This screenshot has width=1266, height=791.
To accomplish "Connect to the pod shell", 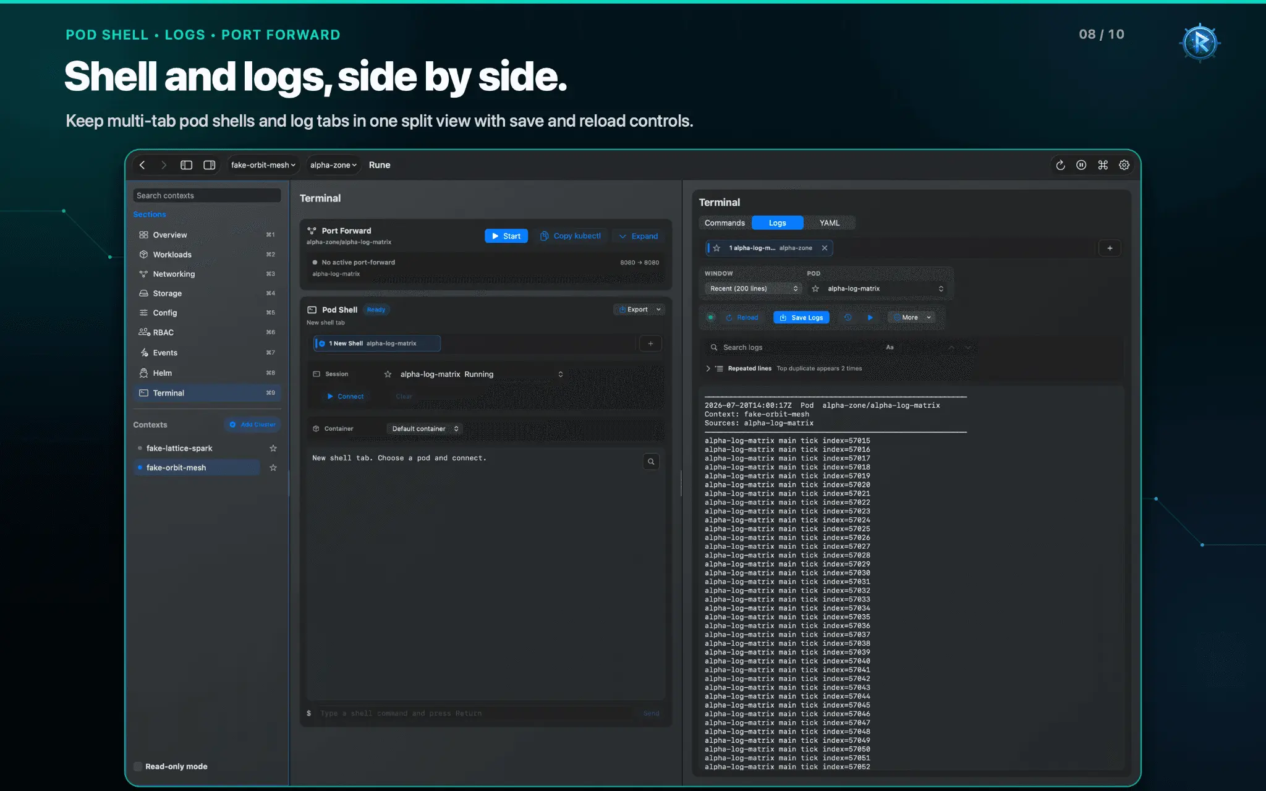I will coord(345,397).
